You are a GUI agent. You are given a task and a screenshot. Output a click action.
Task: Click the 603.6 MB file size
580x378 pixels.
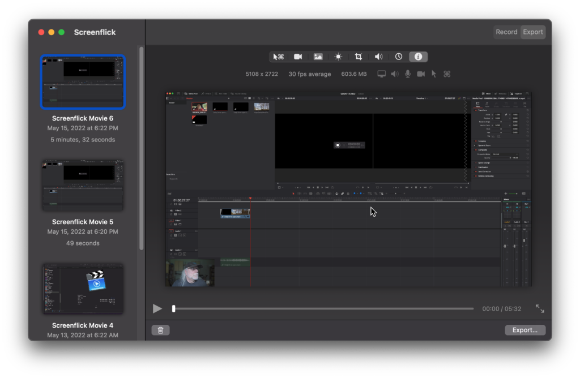click(x=354, y=74)
